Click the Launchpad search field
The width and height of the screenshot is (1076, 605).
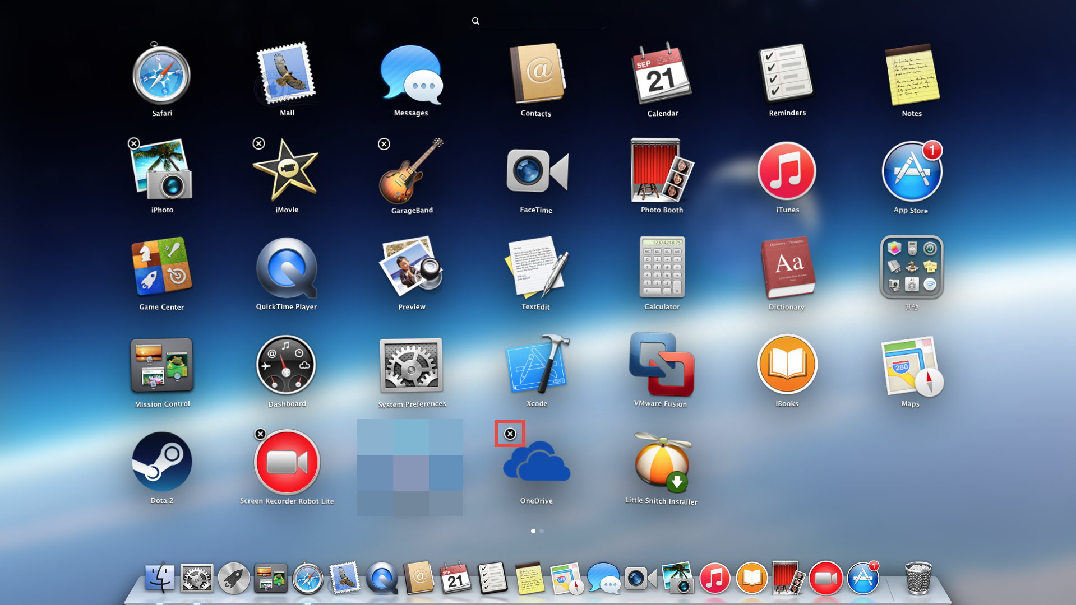(537, 21)
